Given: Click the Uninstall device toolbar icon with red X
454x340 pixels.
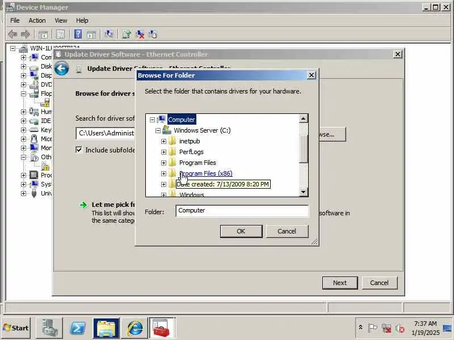Looking at the screenshot, I should pos(140,34).
